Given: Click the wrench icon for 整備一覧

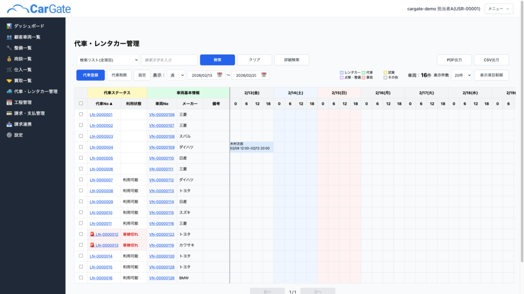Looking at the screenshot, I should (9, 48).
